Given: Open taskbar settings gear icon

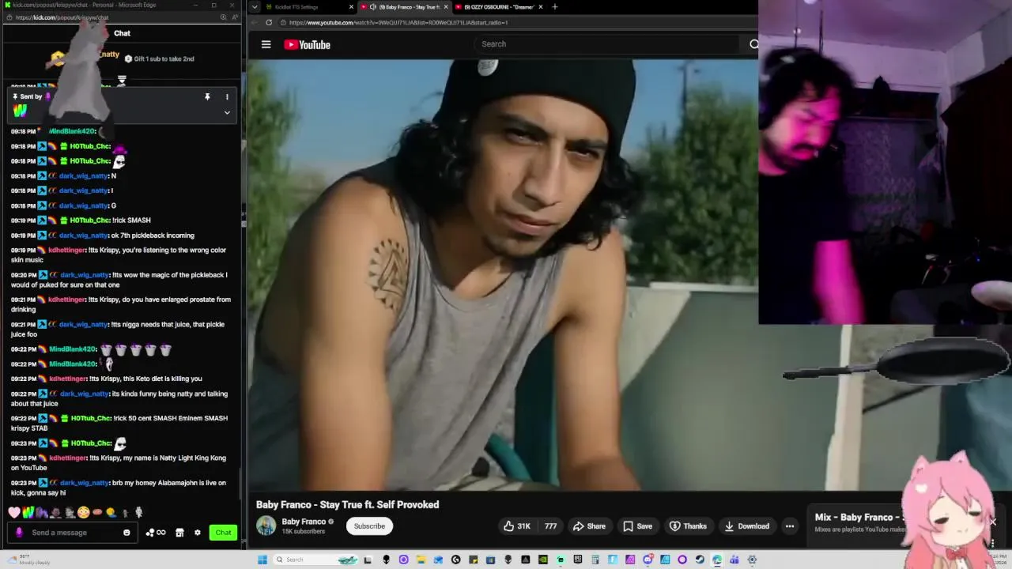Looking at the screenshot, I should pyautogui.click(x=752, y=560).
